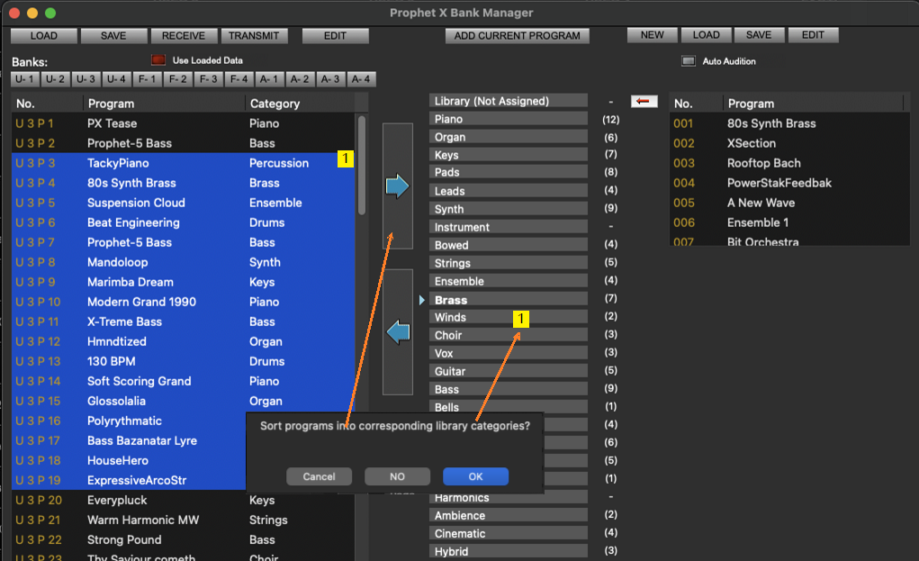Click the NEW library button
The width and height of the screenshot is (919, 561).
click(x=652, y=35)
